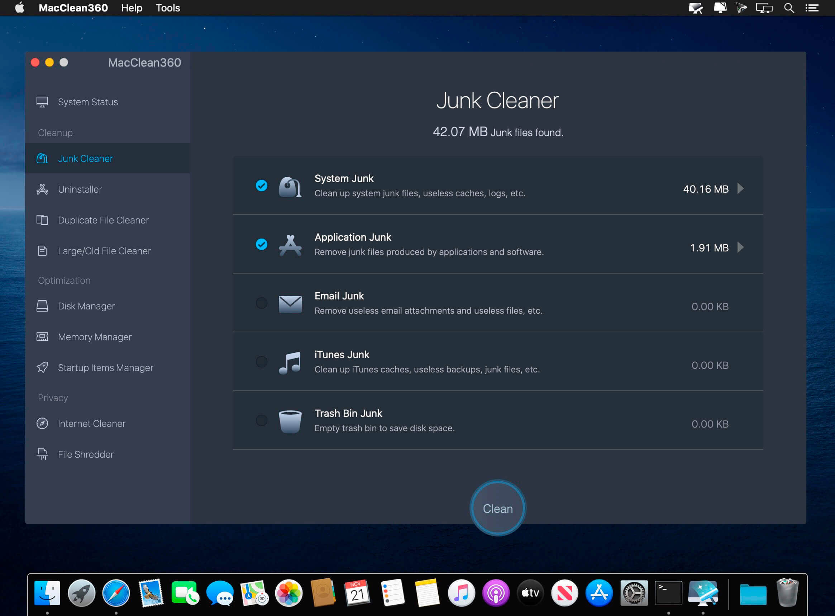This screenshot has height=616, width=835.
Task: Open Disk Manager panel
Action: [87, 306]
